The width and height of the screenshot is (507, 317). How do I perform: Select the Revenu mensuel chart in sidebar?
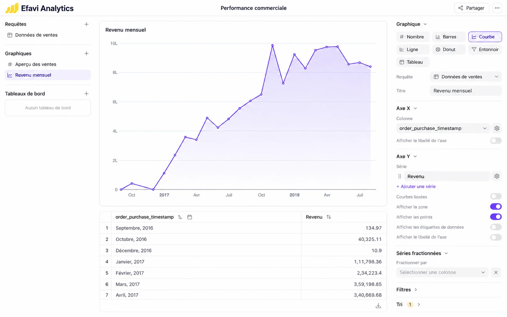[x=48, y=75]
